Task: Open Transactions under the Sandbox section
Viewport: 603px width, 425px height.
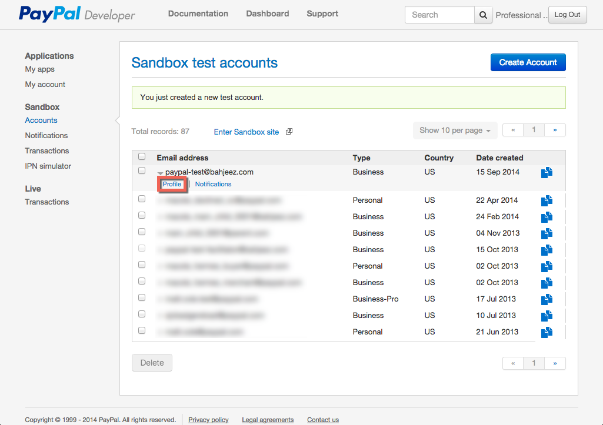Action: tap(47, 151)
